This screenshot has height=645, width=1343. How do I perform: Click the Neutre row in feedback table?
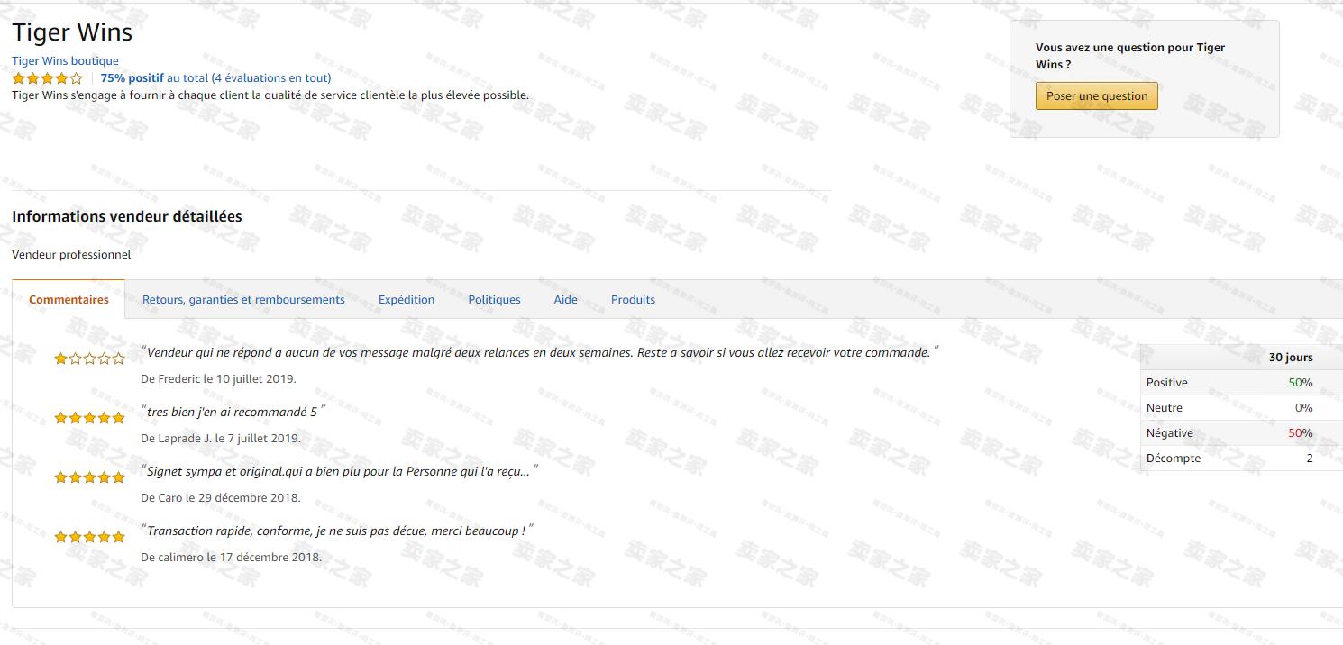click(x=1241, y=408)
